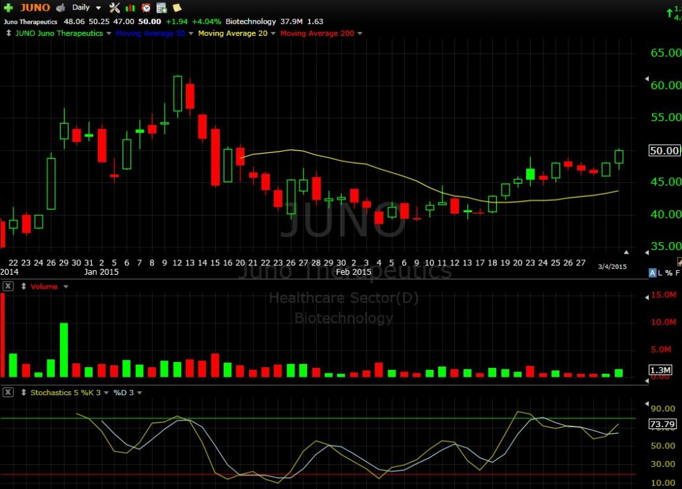Screen dimensions: 682x489
Task: Click the 47.00 low price value
Action: tap(124, 21)
